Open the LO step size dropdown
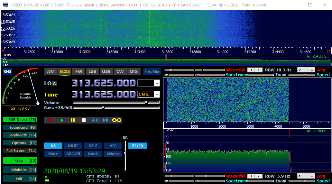 point(157,83)
